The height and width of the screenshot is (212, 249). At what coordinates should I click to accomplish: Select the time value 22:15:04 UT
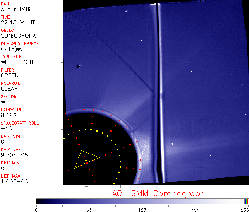[x=18, y=22]
